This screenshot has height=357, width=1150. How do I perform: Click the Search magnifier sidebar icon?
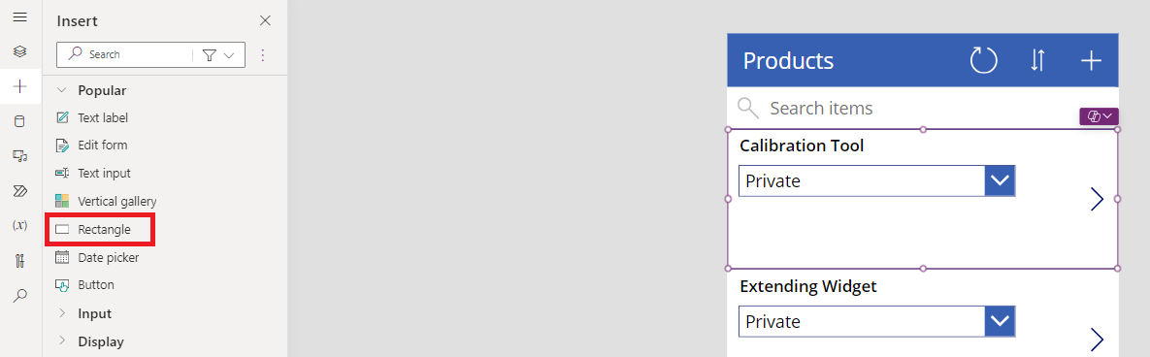(20, 296)
